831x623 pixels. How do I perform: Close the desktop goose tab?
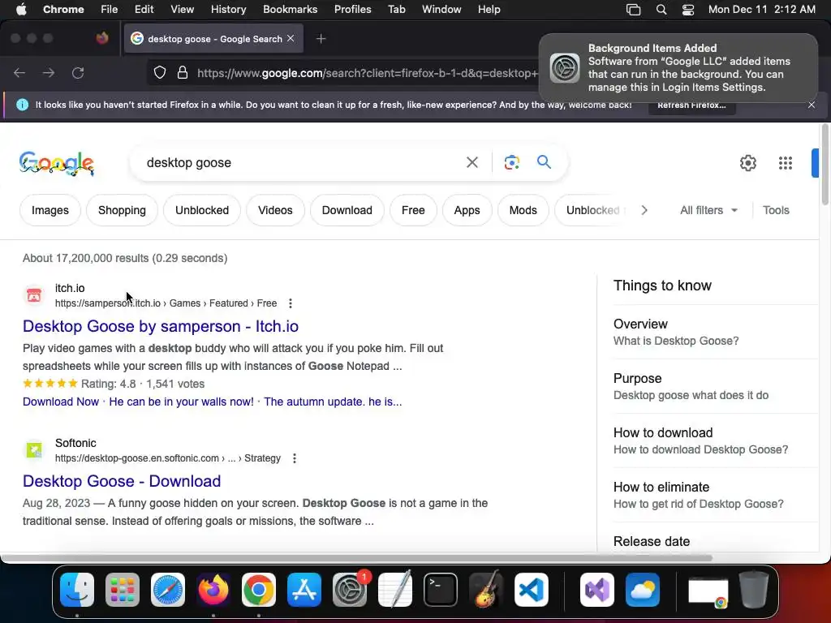[x=291, y=38]
